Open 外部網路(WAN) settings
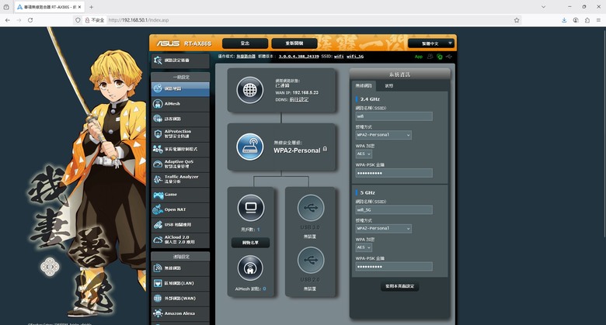The image size is (606, 325). point(180,298)
